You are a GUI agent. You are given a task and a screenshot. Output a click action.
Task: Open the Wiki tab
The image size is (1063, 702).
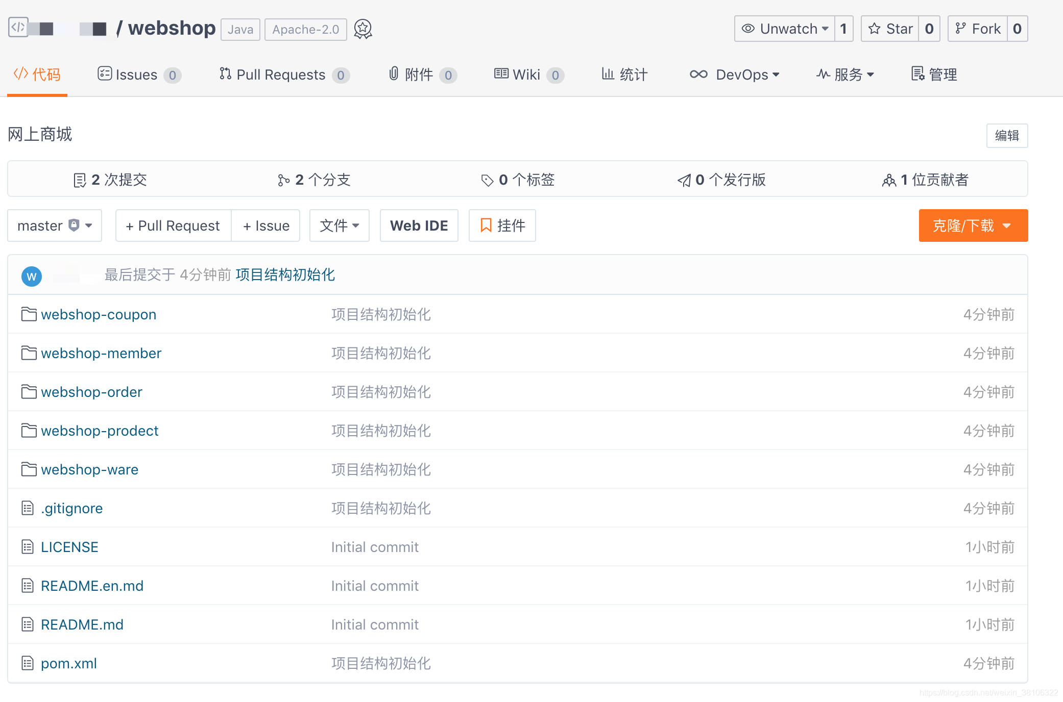[x=526, y=74]
